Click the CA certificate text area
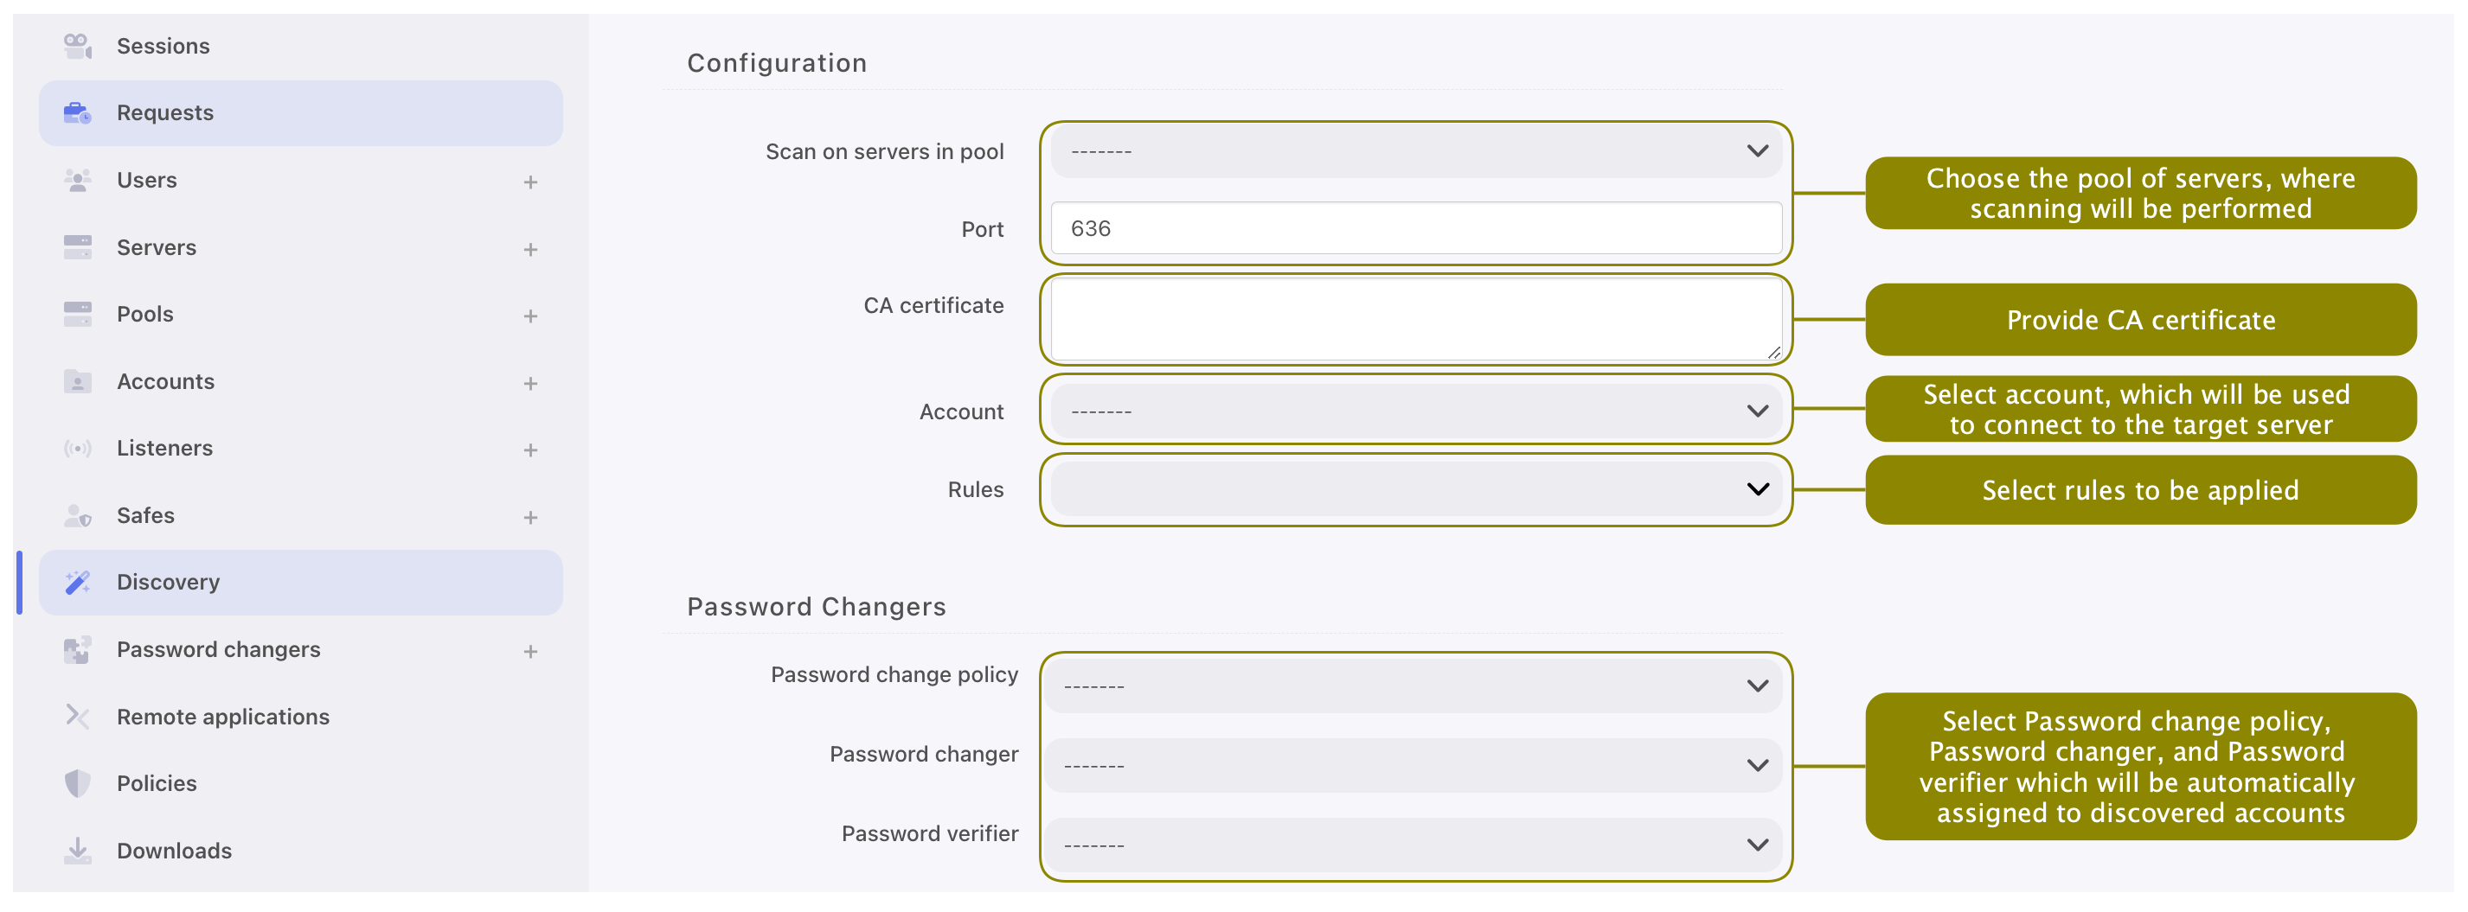 pos(1416,320)
